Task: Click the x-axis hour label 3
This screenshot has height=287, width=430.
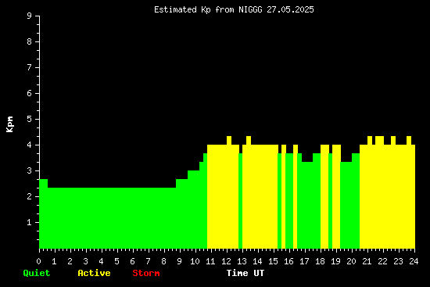Action: pyautogui.click(x=85, y=261)
